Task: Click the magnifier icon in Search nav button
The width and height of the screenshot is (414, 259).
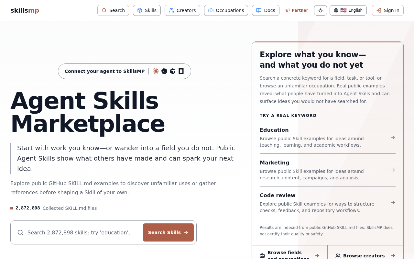Action: tap(104, 10)
